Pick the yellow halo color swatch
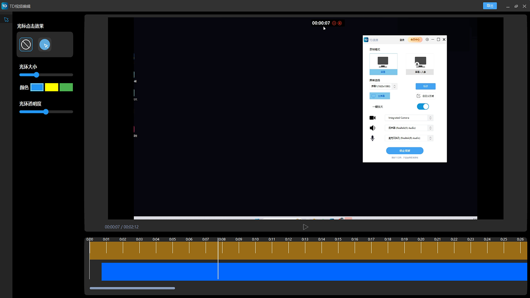Image resolution: width=530 pixels, height=298 pixels. 51,87
